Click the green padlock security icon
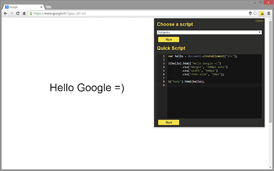This screenshot has width=274, height=171. point(31,13)
